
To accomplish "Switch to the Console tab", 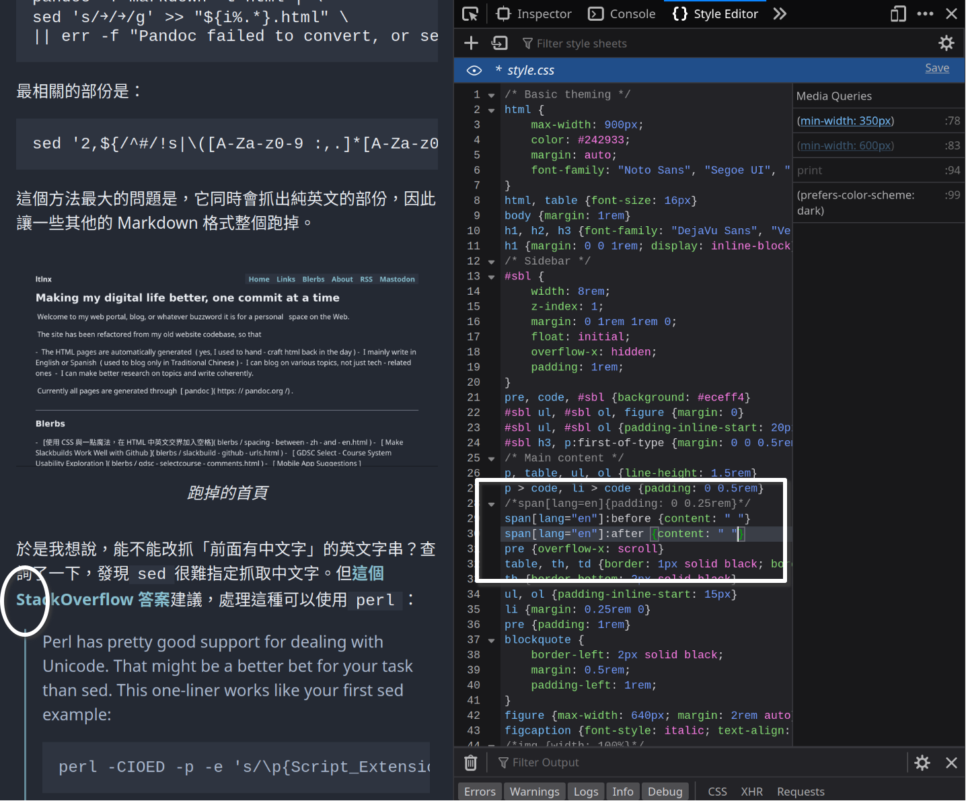I will pos(622,13).
